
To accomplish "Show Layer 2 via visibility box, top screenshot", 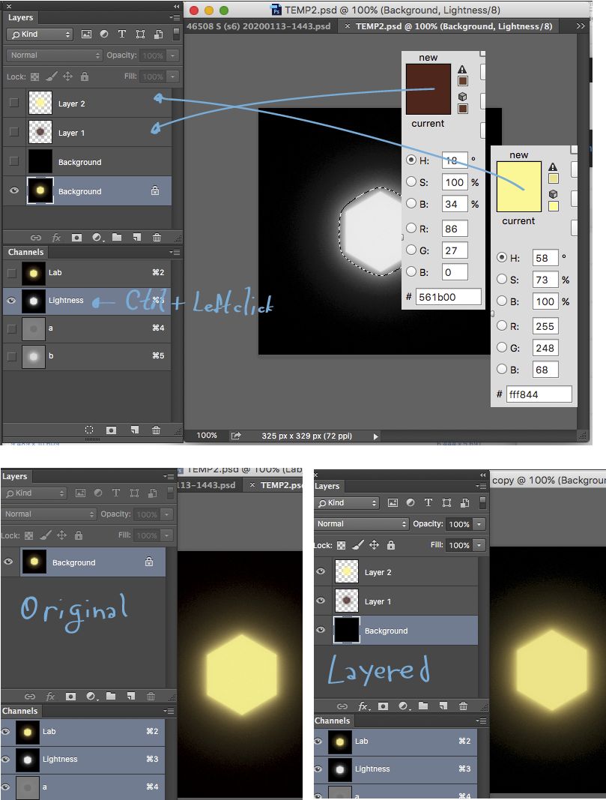I will pyautogui.click(x=14, y=103).
